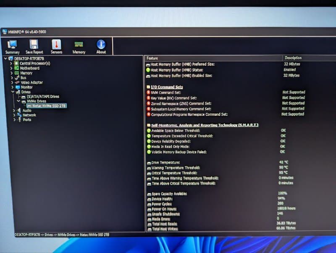Click the Video Adapter icon in the sidebar
336x253 pixels.
pyautogui.click(x=18, y=82)
